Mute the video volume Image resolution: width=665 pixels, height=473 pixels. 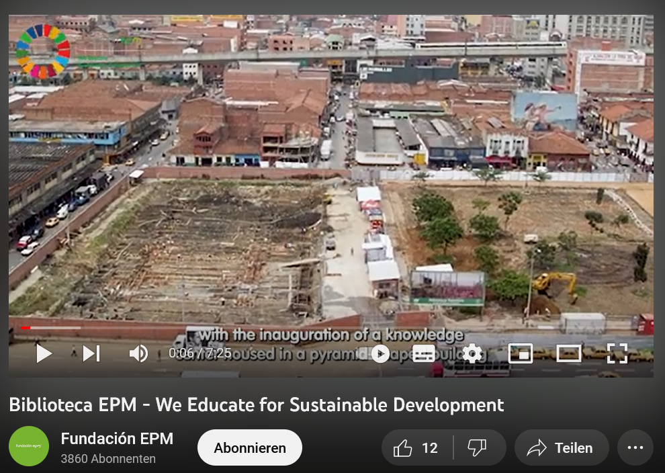click(138, 353)
